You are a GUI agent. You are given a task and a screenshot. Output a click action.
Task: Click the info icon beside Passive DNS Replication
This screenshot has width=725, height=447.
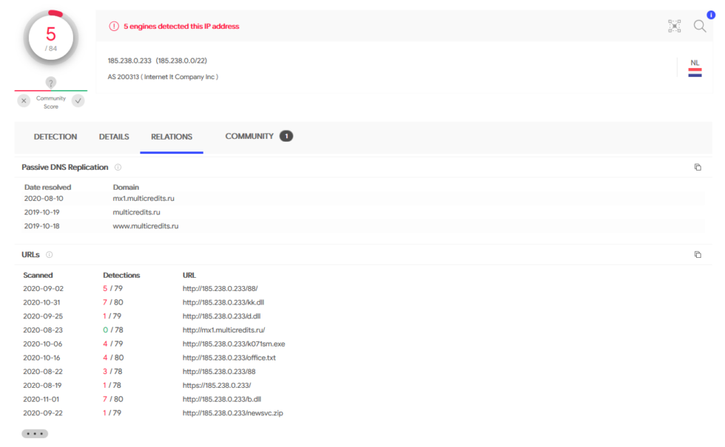tap(118, 167)
